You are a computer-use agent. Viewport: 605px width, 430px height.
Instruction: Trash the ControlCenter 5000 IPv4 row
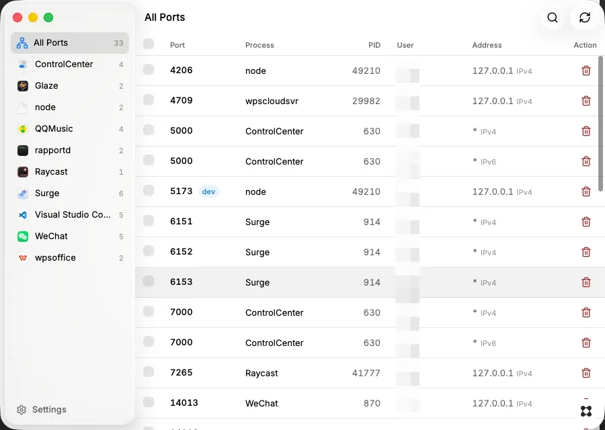tap(586, 131)
